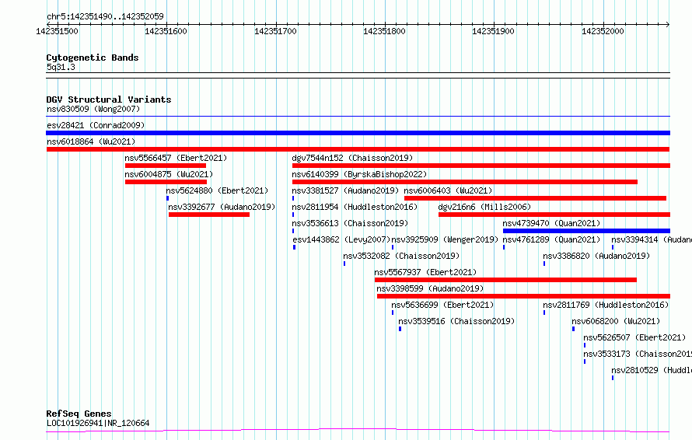Click the 142351800 ruler position label
This screenshot has width=692, height=440.
click(x=384, y=31)
